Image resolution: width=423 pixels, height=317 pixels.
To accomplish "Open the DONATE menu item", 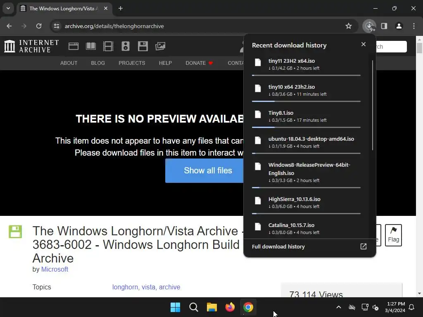I will click(200, 63).
